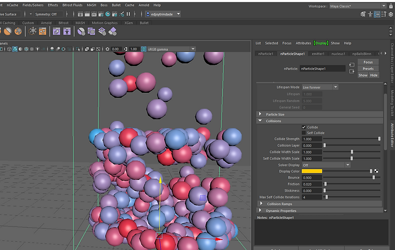
Task: Collapse the Collisions section
Action: click(320, 121)
